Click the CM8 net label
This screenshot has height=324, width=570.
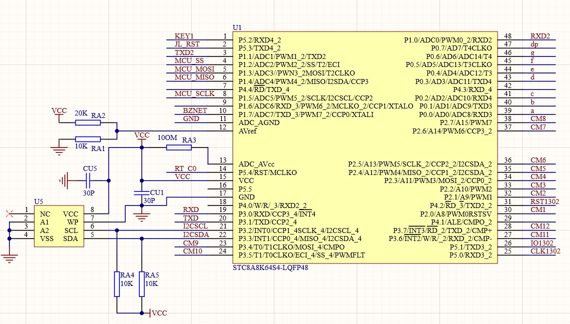point(539,118)
